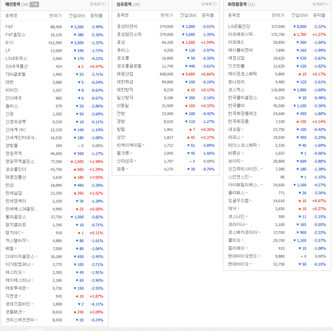Image resolution: width=333 pixels, height=331 pixels.
Task: Open the F&F홀딩스 stock link
Action: (15, 35)
